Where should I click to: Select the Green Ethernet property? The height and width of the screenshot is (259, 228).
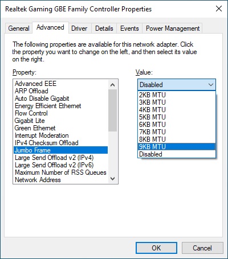pyautogui.click(x=61, y=128)
